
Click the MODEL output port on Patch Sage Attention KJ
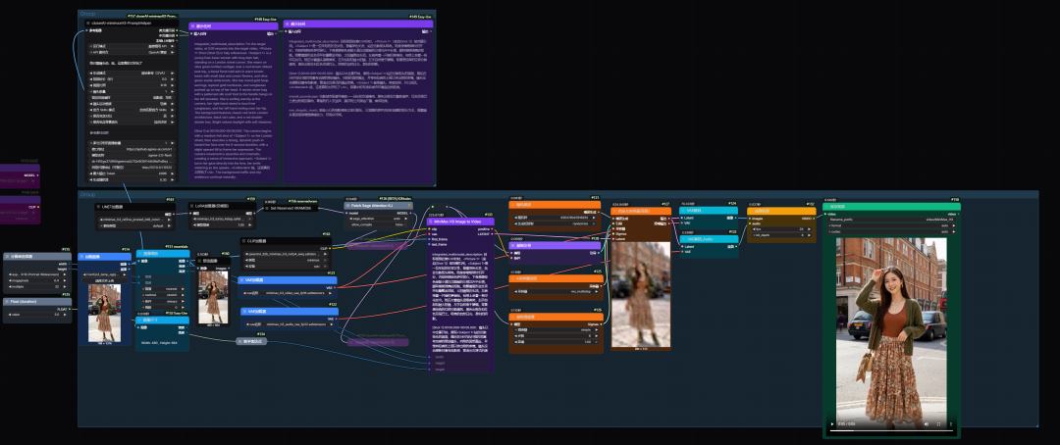(x=409, y=213)
